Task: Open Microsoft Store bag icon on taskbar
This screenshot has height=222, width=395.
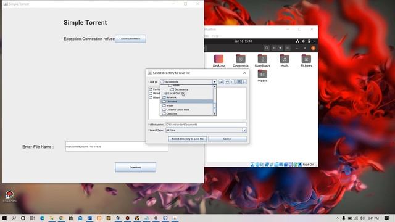Action: 70,218
